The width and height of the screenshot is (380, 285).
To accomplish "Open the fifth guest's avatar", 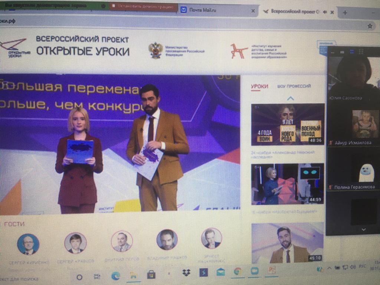I will pyautogui.click(x=211, y=238).
